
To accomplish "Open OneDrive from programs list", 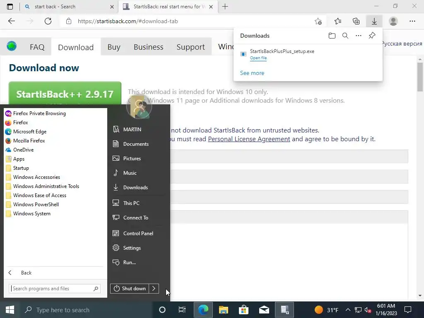I will click(x=23, y=150).
